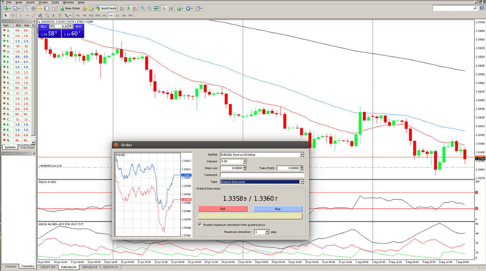Viewport: 486px width, 271px height.
Task: Open the Symbol dropdown in the Order window
Action: coord(301,154)
